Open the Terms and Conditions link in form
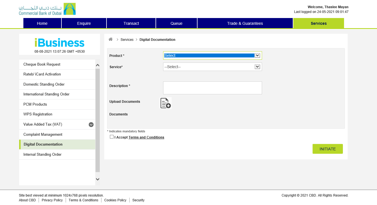The image size is (377, 205). [146, 137]
